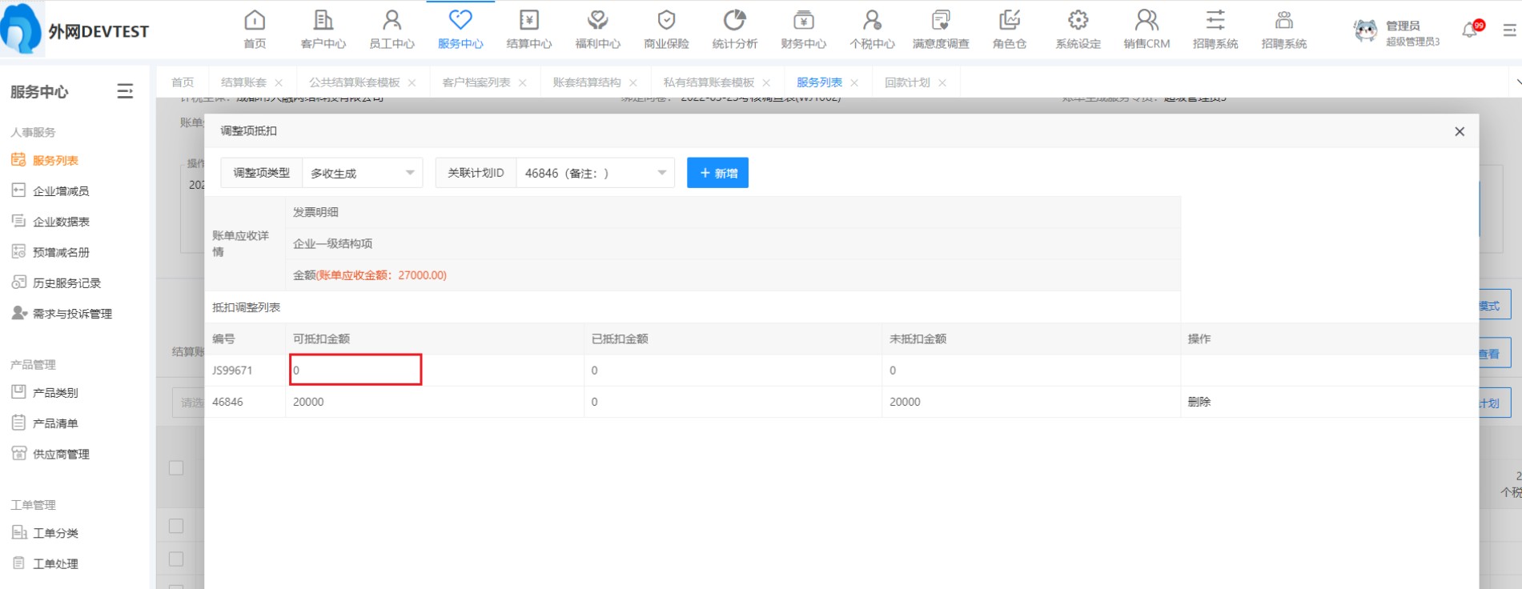Select 企业增减员 in the sidebar
1522x589 pixels.
[61, 191]
